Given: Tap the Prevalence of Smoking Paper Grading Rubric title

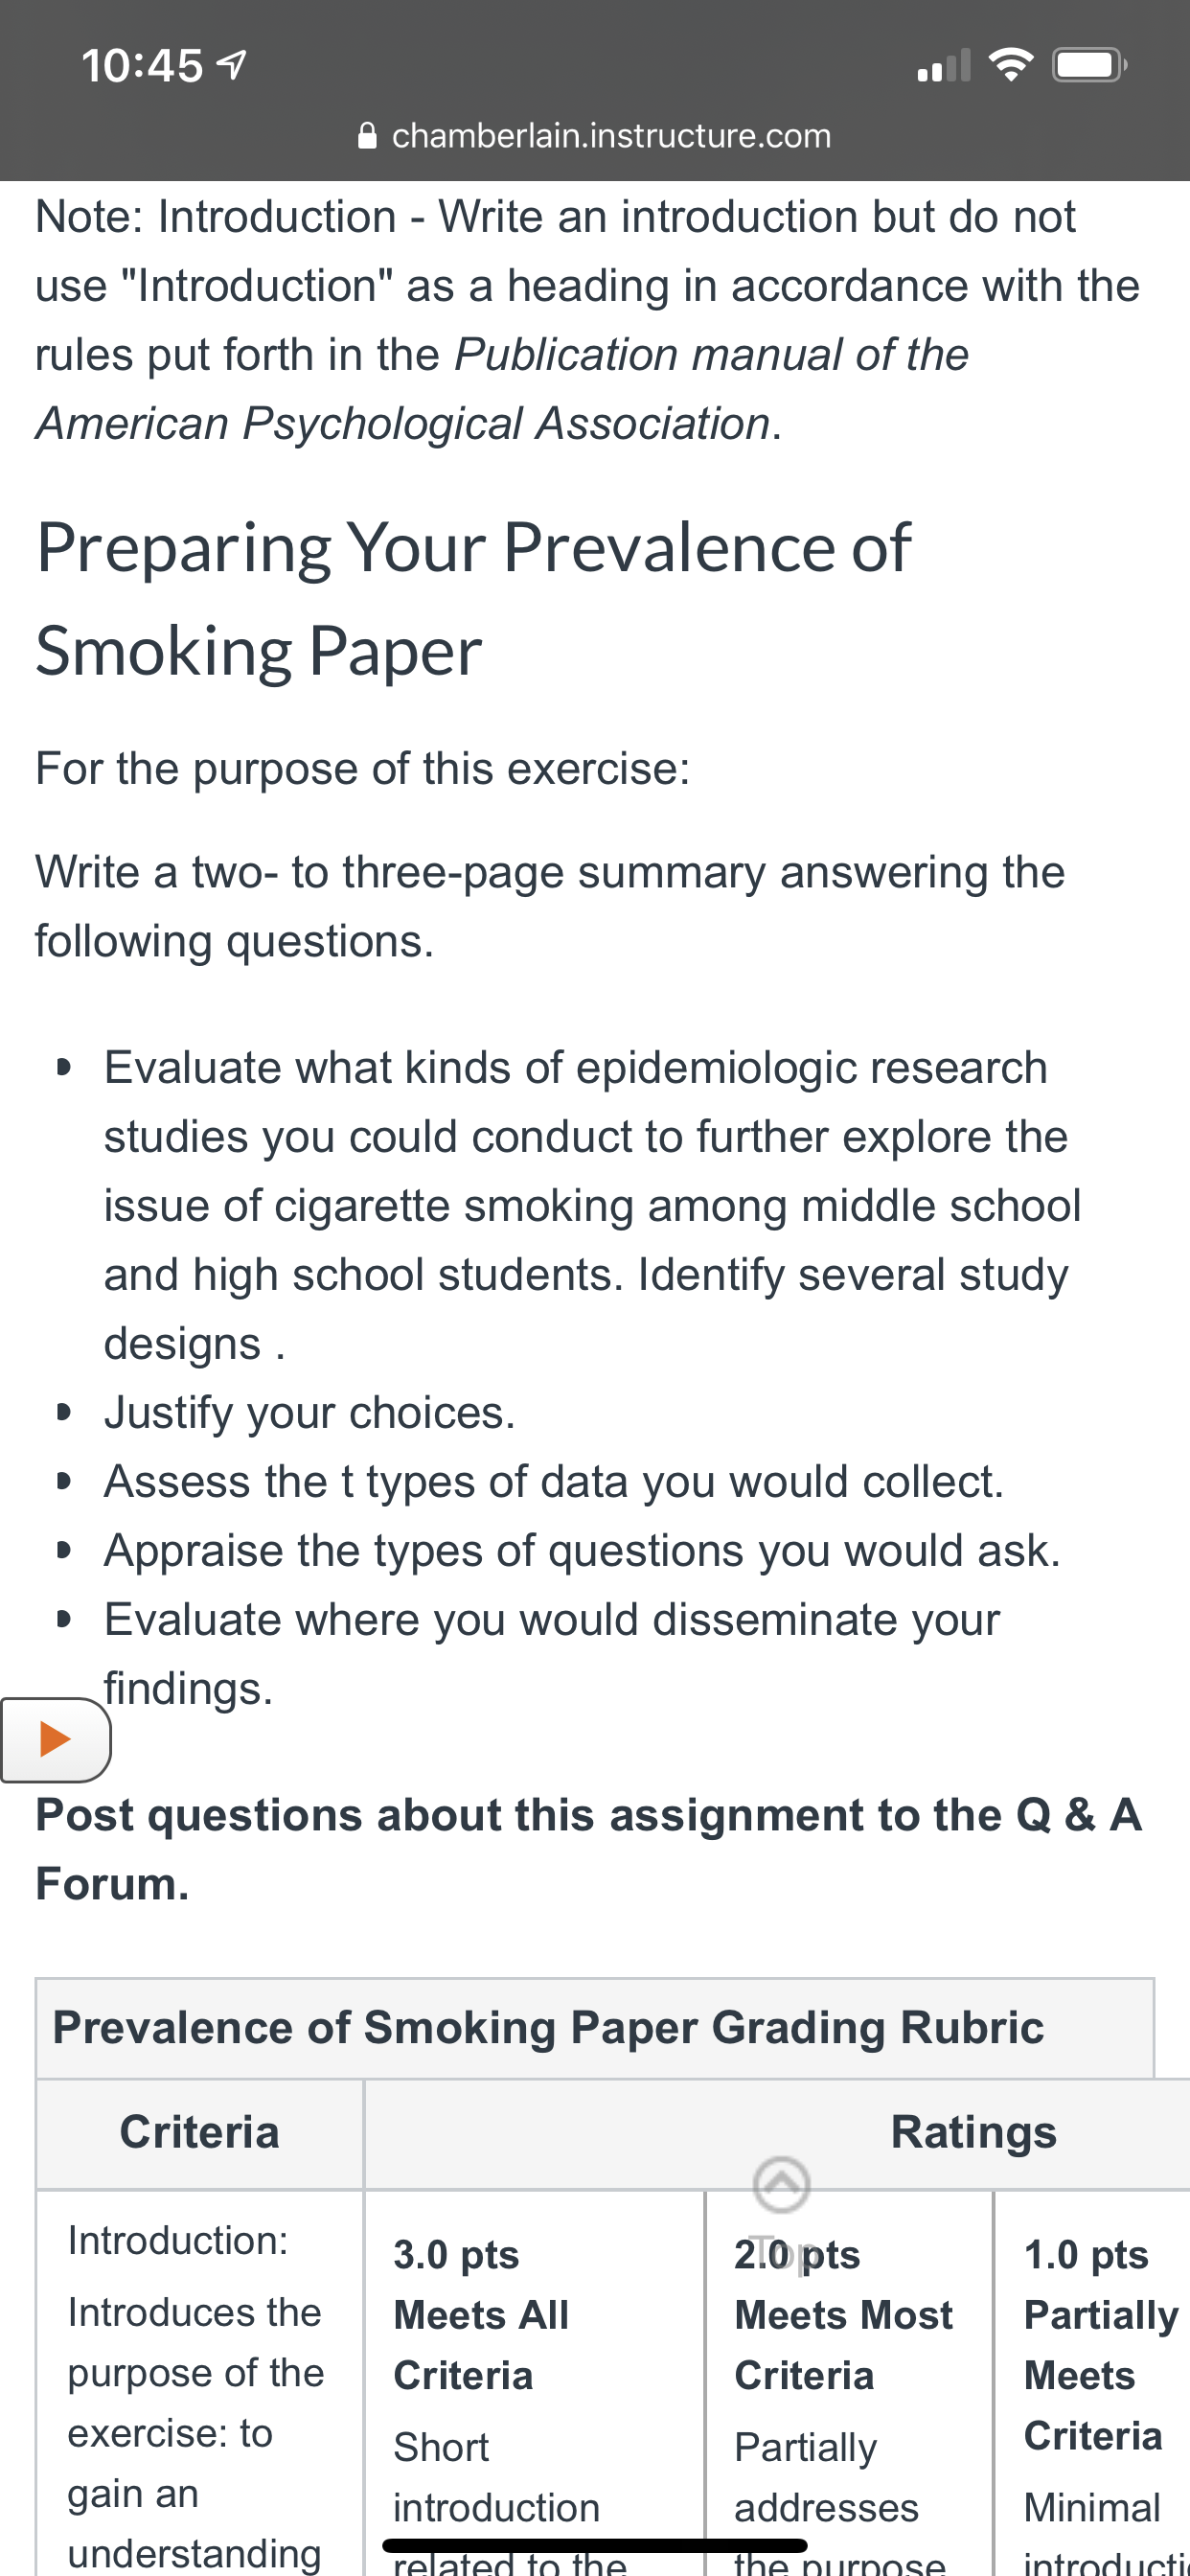Looking at the screenshot, I should (548, 2028).
